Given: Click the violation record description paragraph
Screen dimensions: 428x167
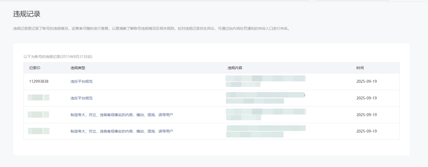Looking at the screenshot, I should coord(152,28).
